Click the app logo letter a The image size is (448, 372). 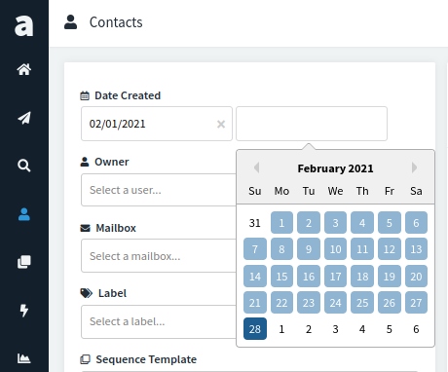pyautogui.click(x=24, y=25)
